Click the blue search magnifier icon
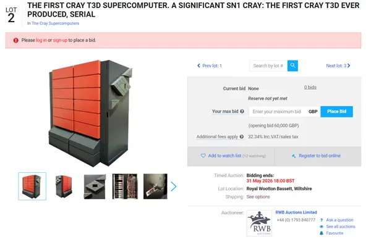The height and width of the screenshot is (242, 371). pos(292,65)
